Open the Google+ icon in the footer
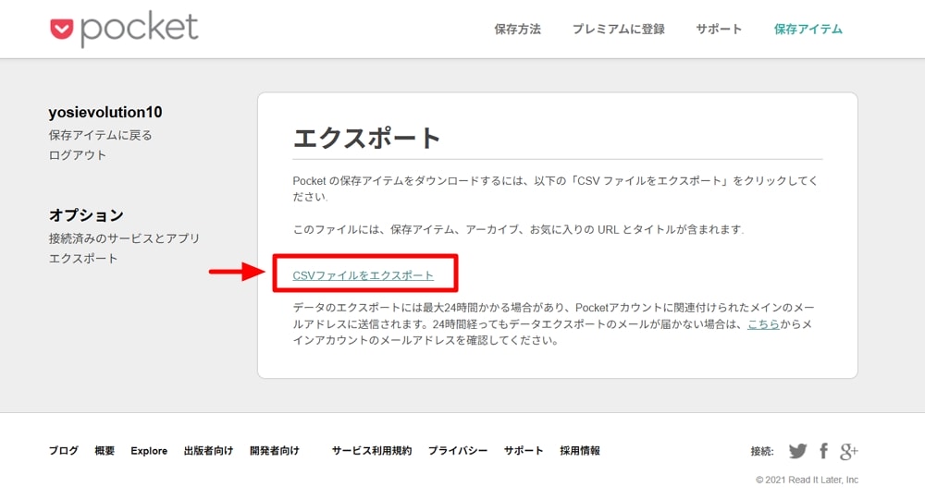 click(848, 451)
